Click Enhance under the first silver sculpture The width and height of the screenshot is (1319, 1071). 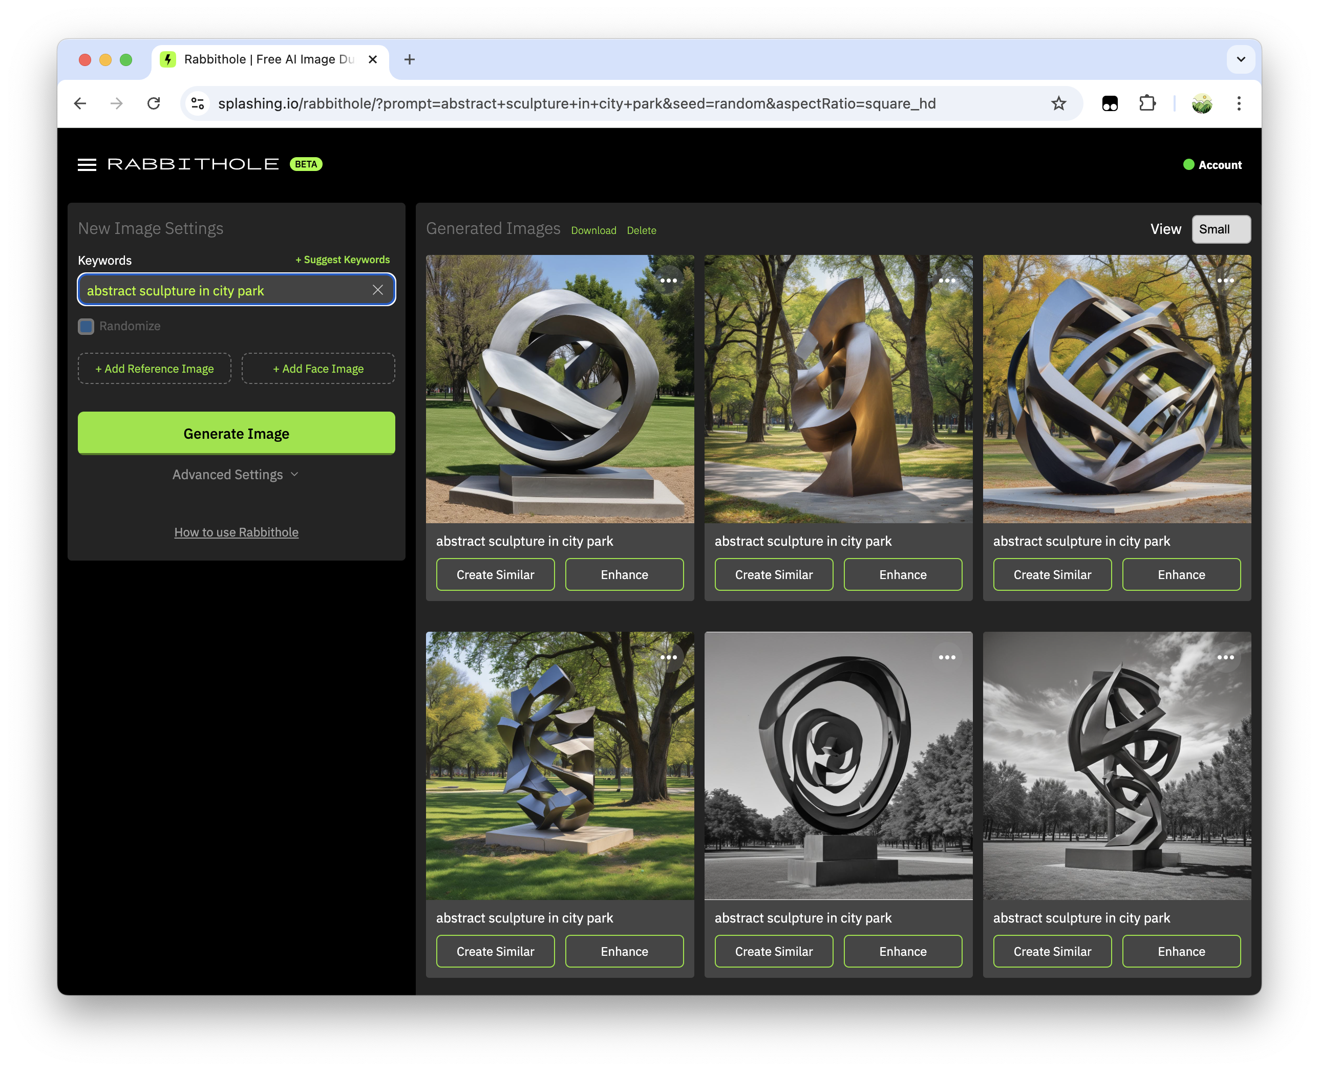click(x=624, y=574)
